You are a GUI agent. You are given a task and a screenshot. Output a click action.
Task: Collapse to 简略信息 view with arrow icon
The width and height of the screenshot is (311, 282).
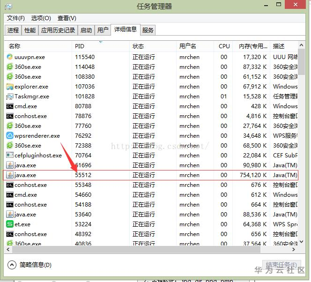[12, 265]
